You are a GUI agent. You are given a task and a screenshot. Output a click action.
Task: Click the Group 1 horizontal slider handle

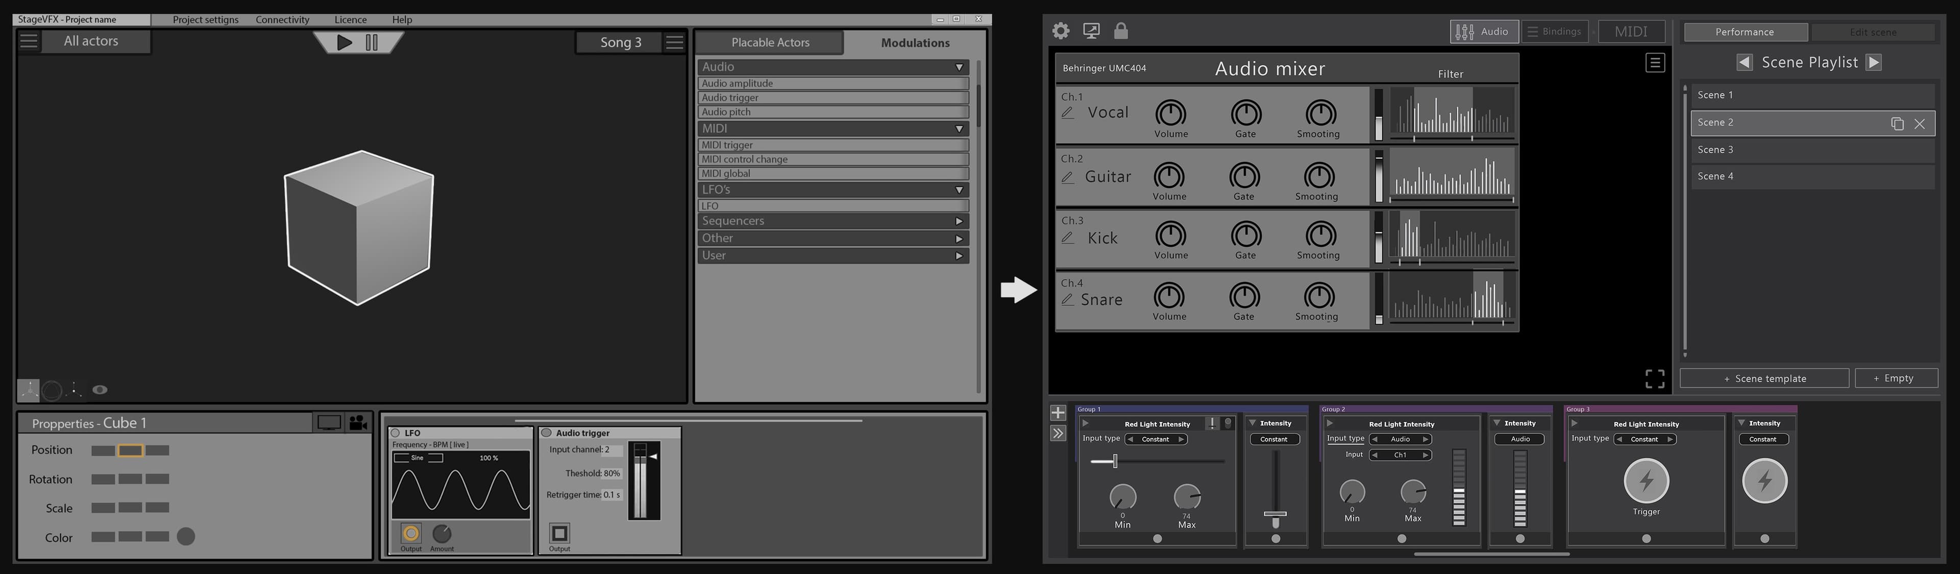click(x=1115, y=461)
